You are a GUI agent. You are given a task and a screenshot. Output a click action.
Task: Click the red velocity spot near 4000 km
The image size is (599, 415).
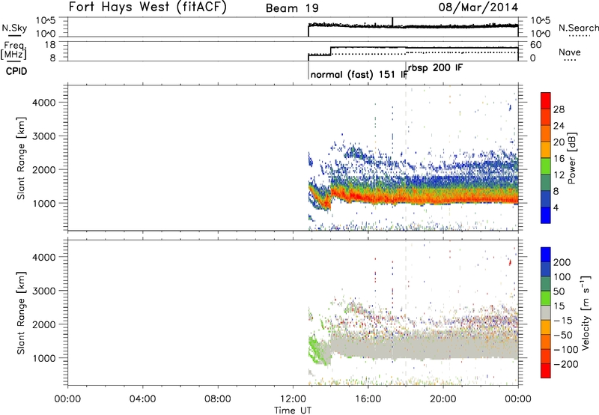[x=510, y=262]
